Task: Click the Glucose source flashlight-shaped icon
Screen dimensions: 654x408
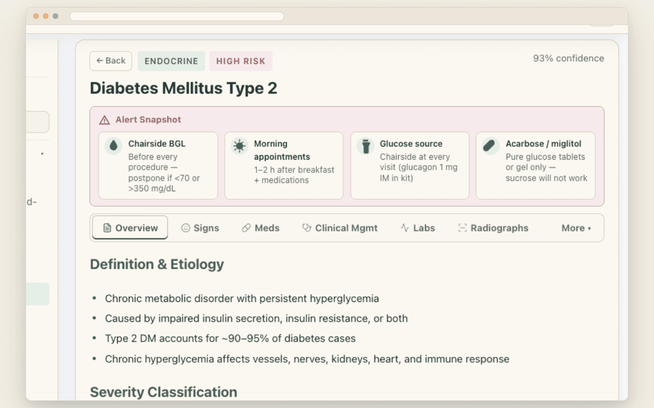Action: [x=365, y=146]
